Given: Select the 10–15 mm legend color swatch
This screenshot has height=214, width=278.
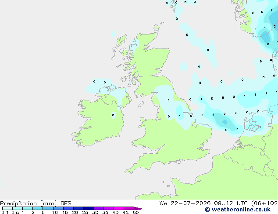Looking at the screenshot, I should (x=58, y=208).
